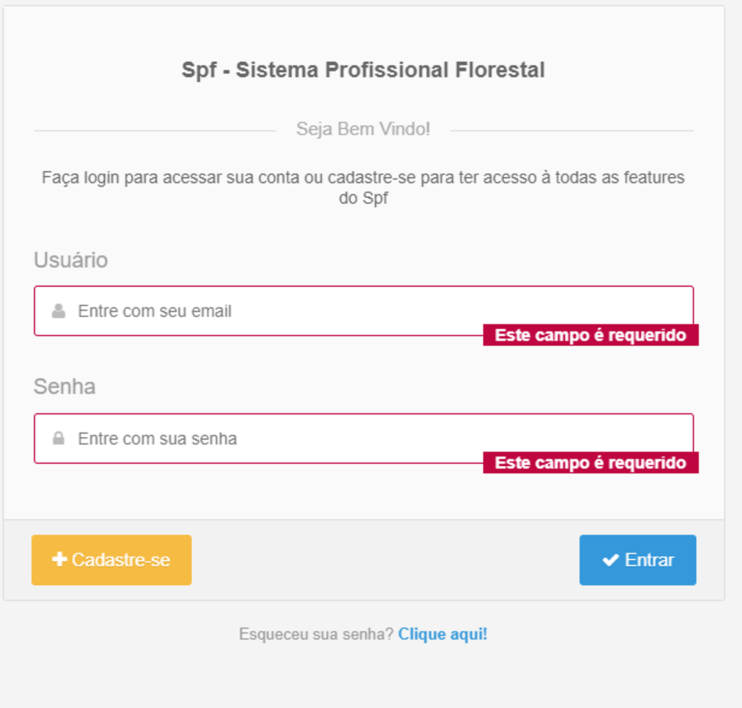Click the 'Spf - Sistema Profissional Florestal' title
Viewport: 742px width, 708px height.
pos(362,69)
